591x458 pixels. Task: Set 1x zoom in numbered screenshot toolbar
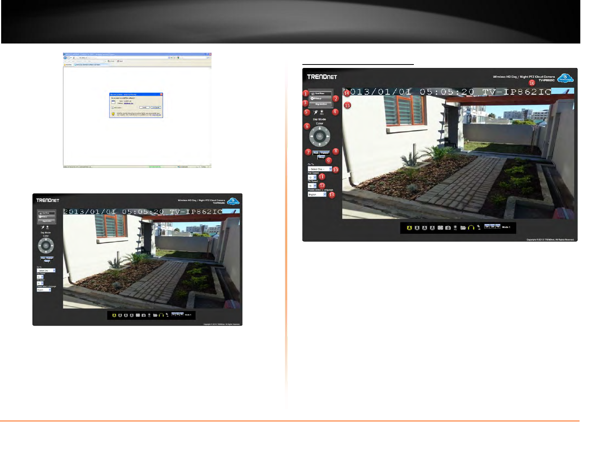click(487, 226)
